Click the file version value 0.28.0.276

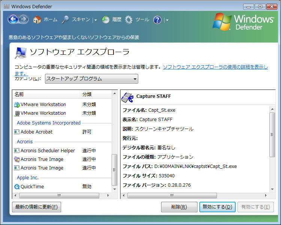179,185
